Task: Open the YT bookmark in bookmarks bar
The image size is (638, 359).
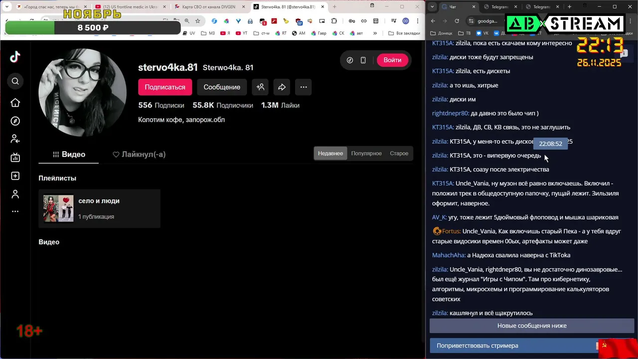Action: 241,33
